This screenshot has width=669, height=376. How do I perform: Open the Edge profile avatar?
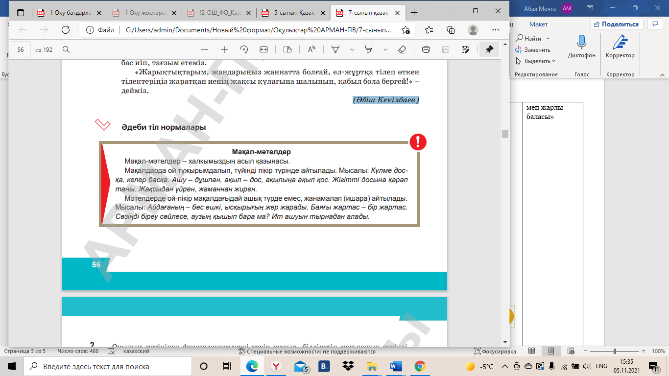[x=473, y=30]
